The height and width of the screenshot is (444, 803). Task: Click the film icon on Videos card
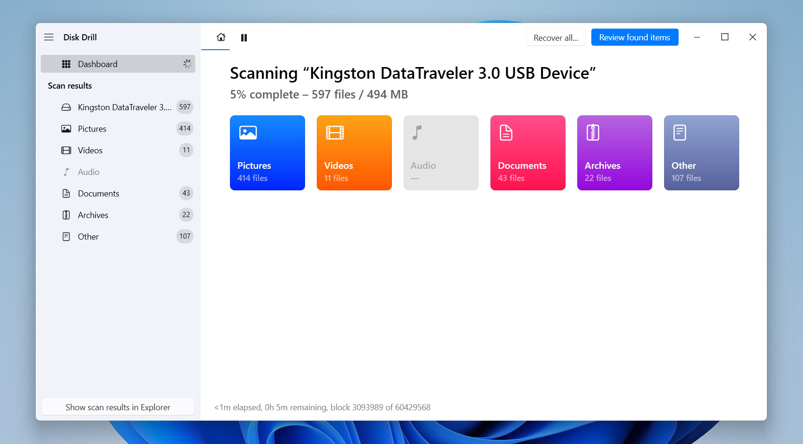(x=335, y=133)
